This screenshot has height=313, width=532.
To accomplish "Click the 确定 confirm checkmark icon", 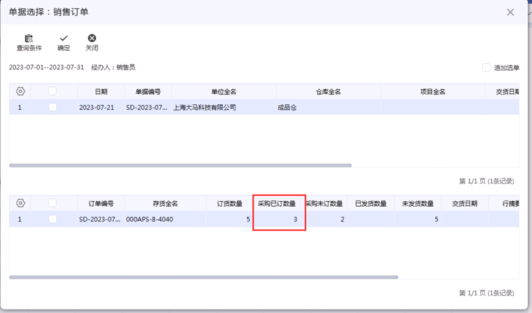I will [x=63, y=39].
